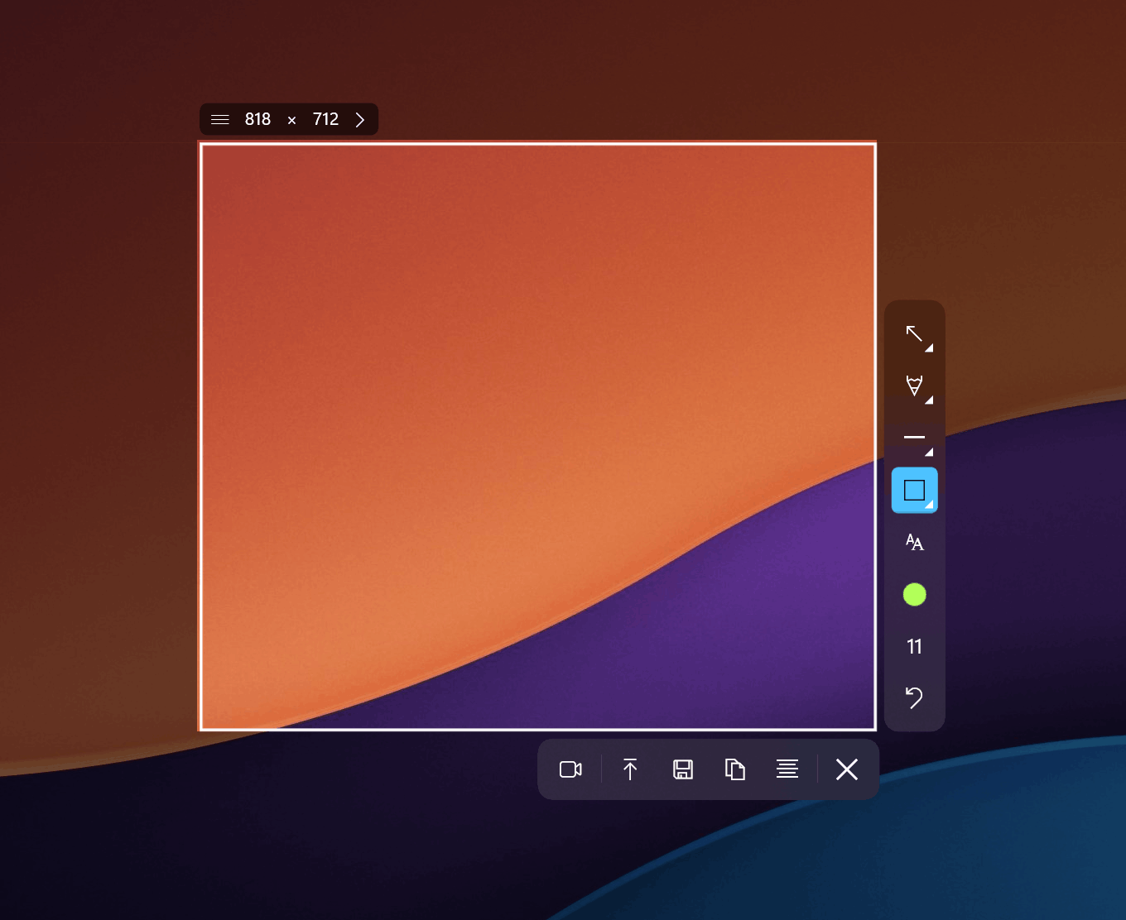This screenshot has height=920, width=1126.
Task: Edit the height value 712
Action: [x=325, y=119]
